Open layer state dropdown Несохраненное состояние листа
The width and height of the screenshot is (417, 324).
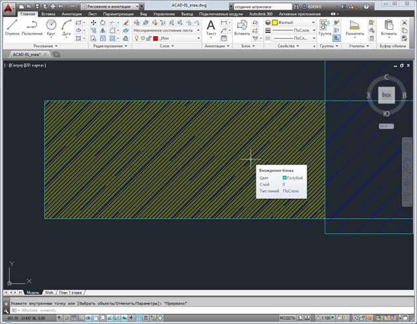point(167,30)
